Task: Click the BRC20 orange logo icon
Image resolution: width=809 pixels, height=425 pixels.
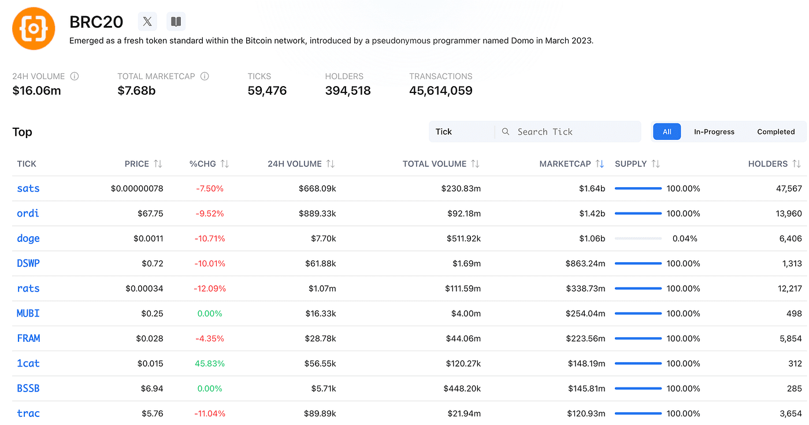Action: 34,29
